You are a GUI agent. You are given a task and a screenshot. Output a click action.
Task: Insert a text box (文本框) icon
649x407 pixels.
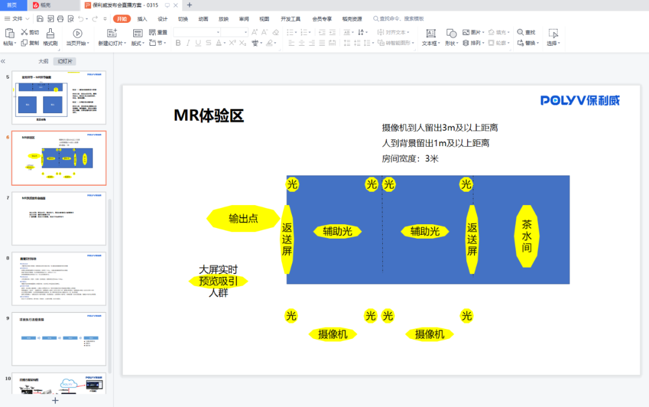pos(430,33)
